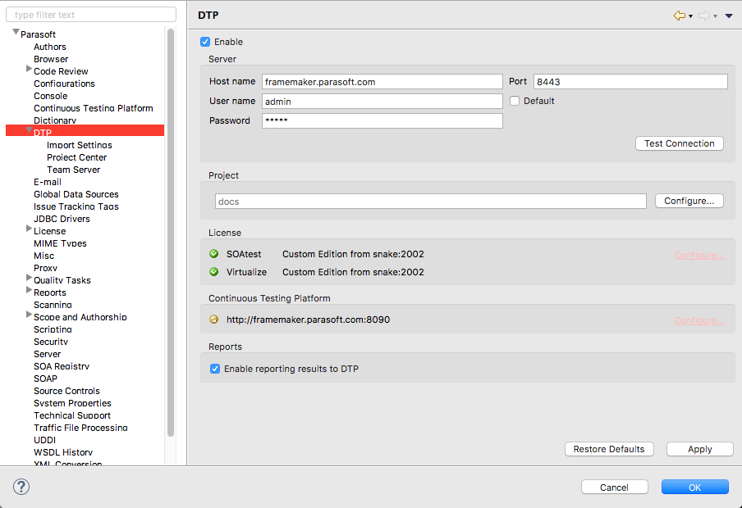Viewport: 742px width, 508px height.
Task: Open Continuous Testing Platform tree item
Action: click(94, 108)
